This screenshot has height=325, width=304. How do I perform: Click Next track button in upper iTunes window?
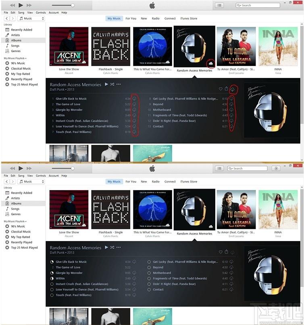pos(29,5)
